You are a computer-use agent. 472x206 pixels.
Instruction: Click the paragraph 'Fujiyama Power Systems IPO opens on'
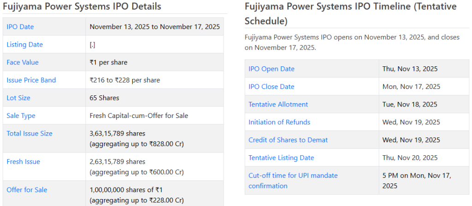(352, 42)
